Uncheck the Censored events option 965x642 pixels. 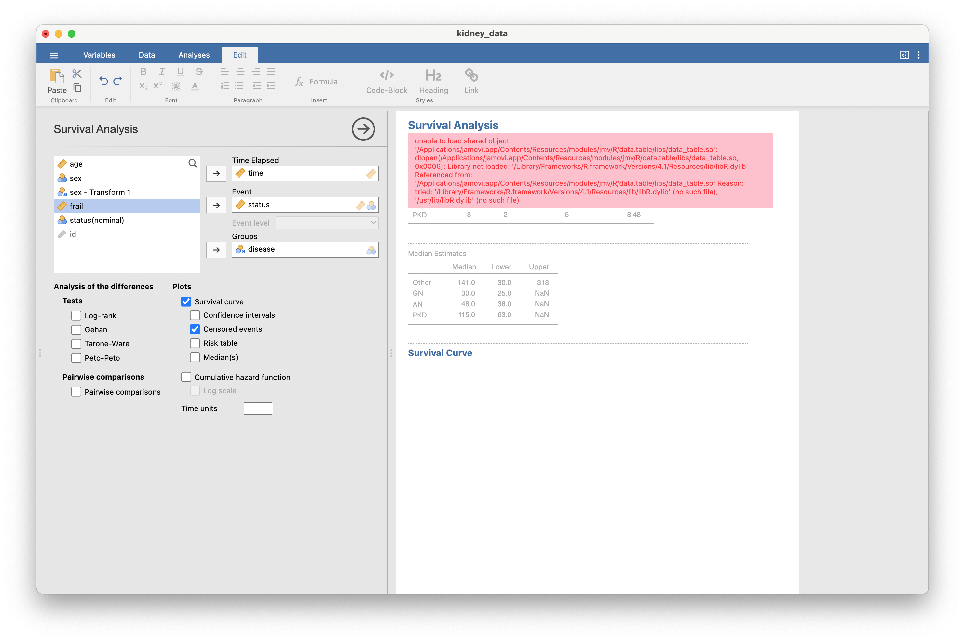[195, 329]
